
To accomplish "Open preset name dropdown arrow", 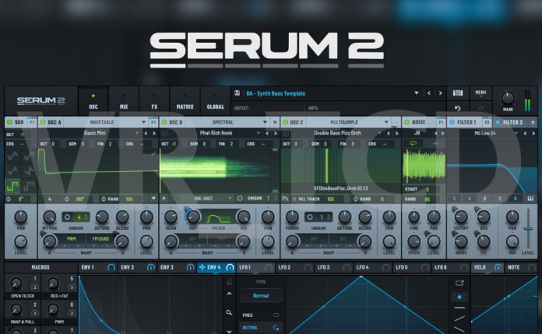I will tap(416, 93).
